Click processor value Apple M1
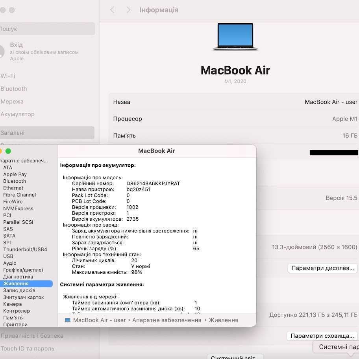Viewport: 359px width, 359px height. [344, 119]
